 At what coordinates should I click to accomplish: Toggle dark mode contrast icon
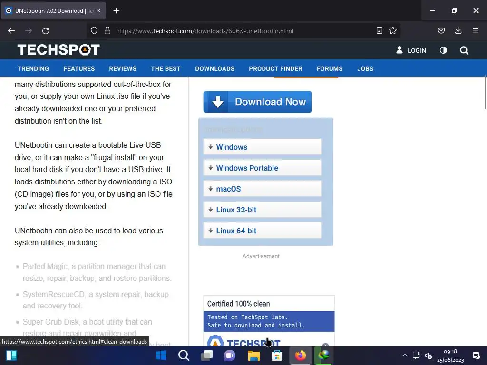[444, 50]
